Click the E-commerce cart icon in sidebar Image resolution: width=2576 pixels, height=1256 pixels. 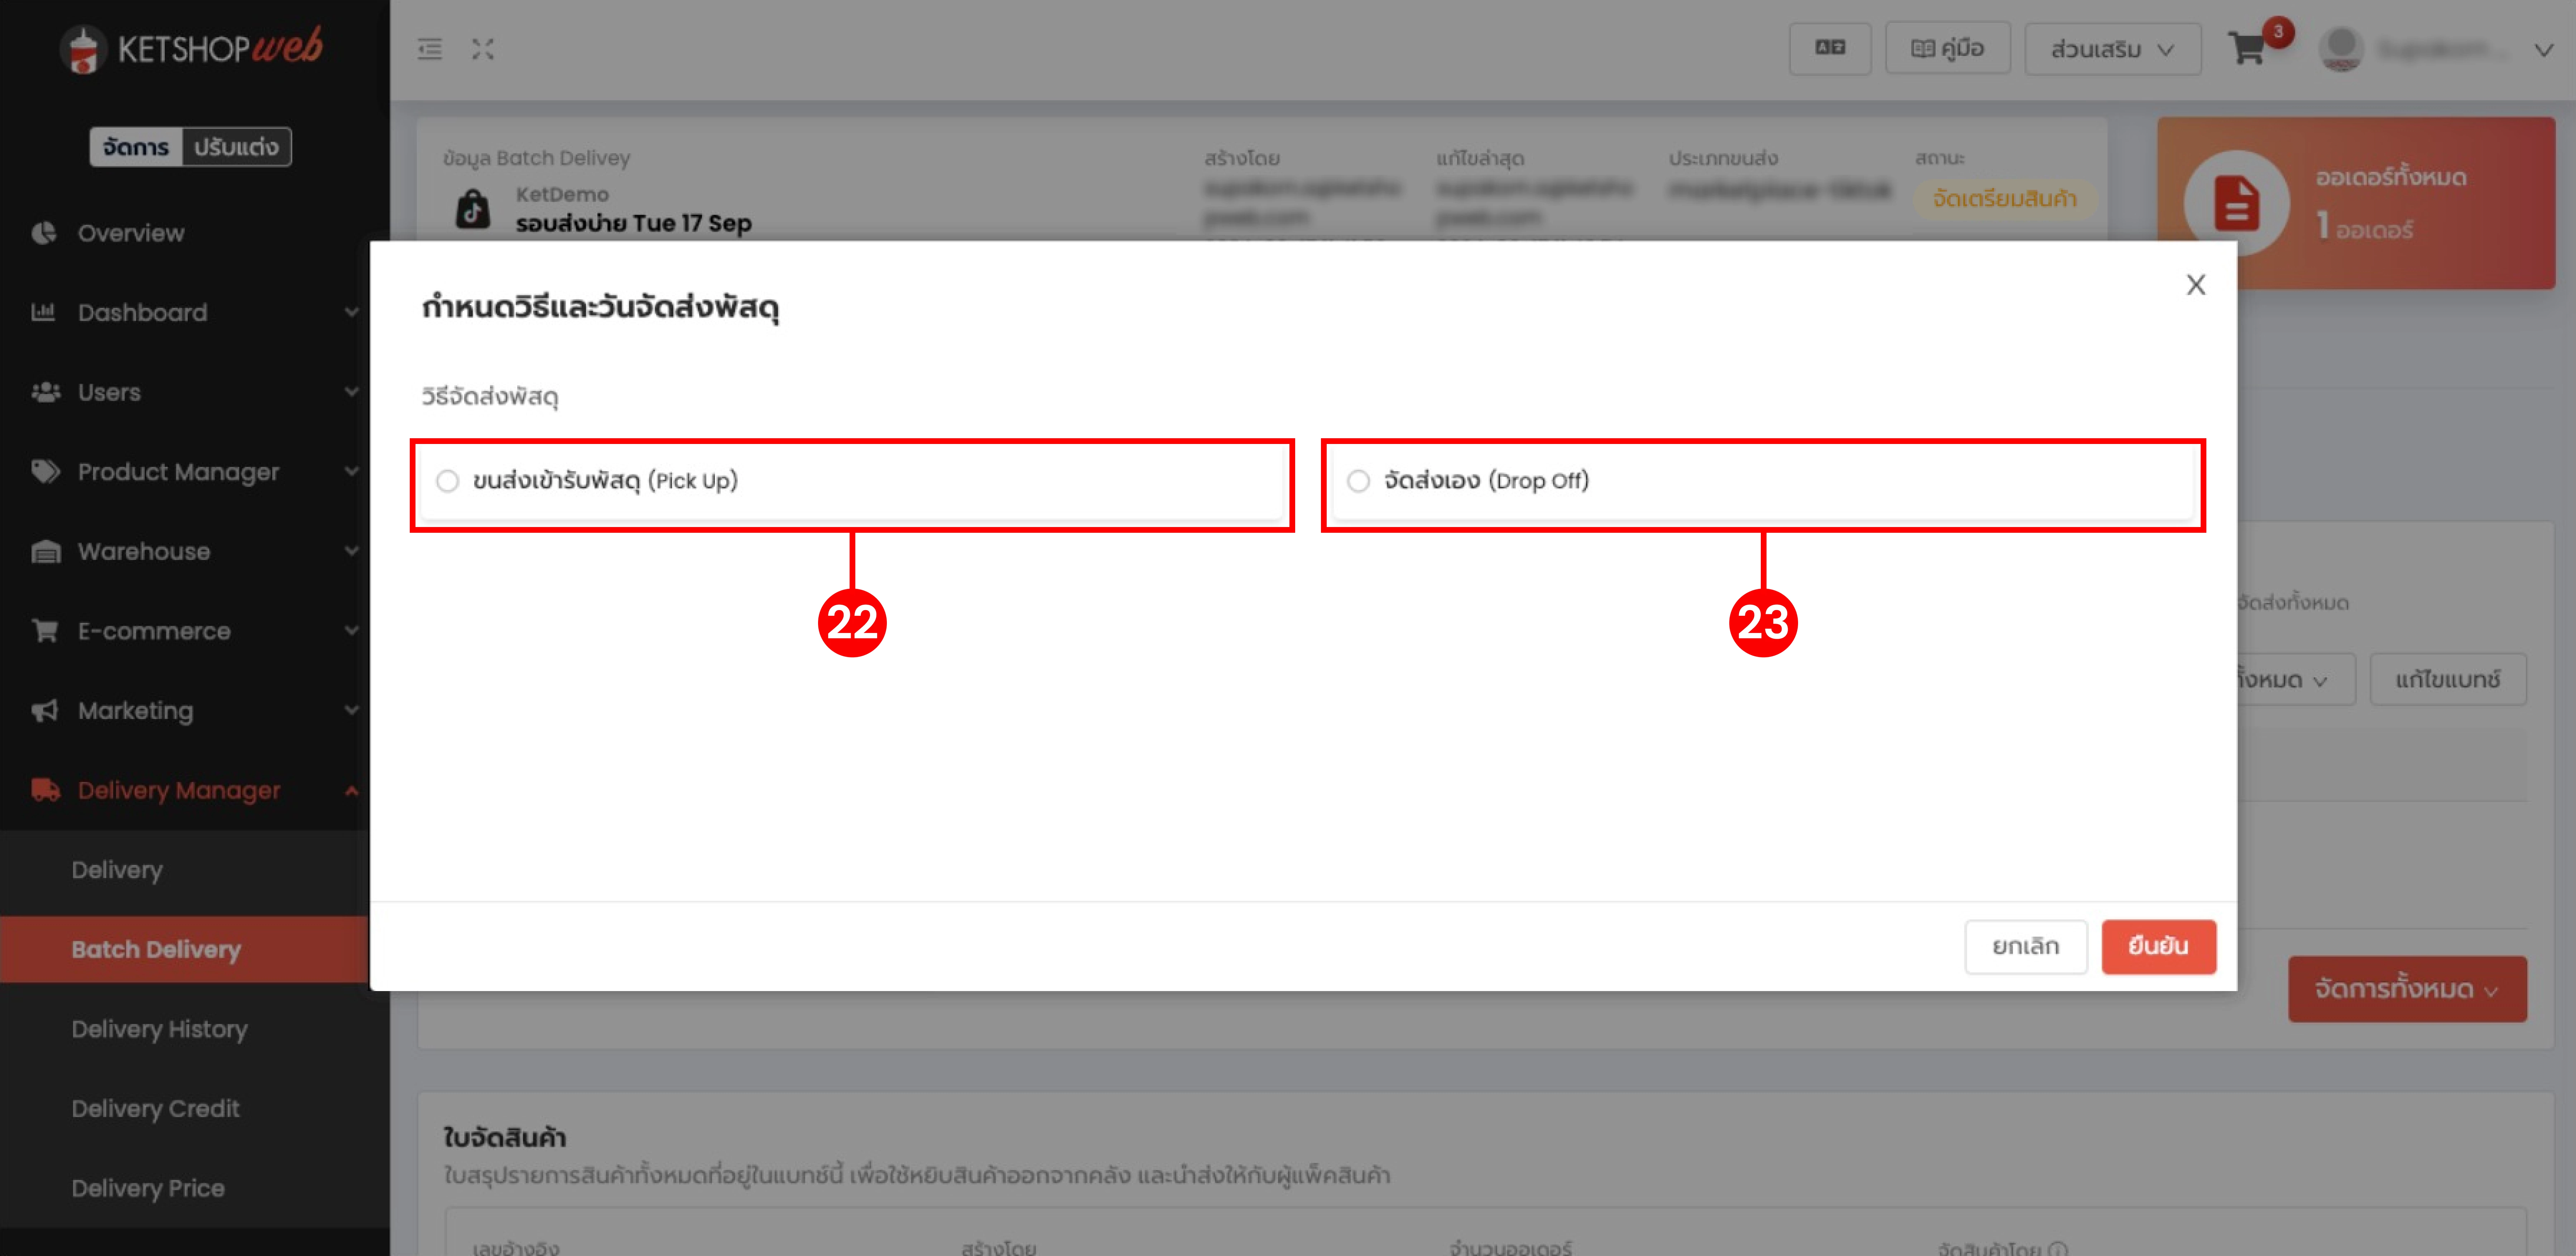click(x=45, y=631)
